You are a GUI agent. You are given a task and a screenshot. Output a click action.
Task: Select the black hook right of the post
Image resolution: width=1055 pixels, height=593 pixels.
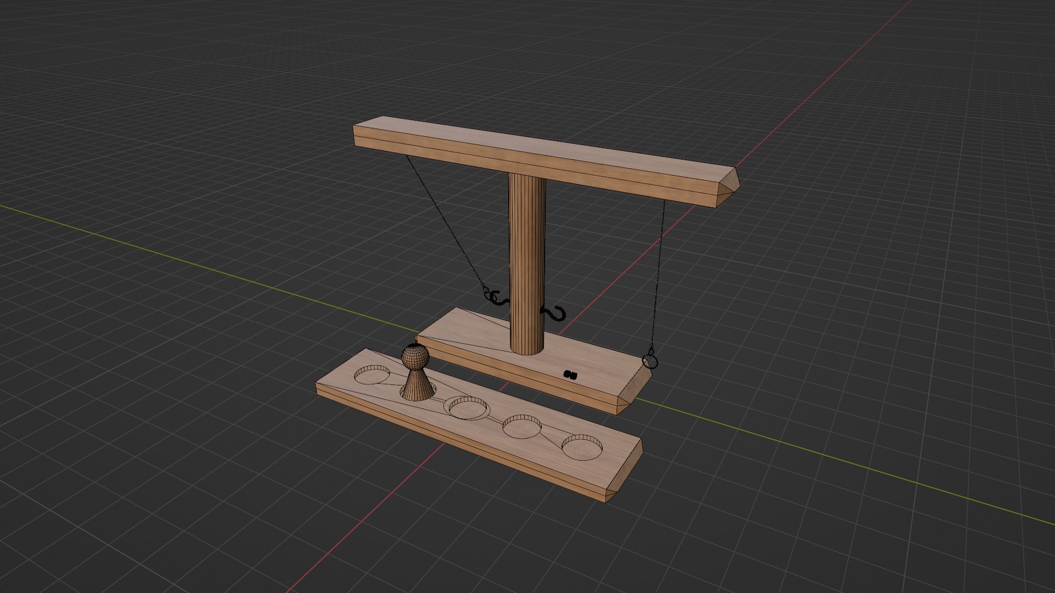click(554, 313)
